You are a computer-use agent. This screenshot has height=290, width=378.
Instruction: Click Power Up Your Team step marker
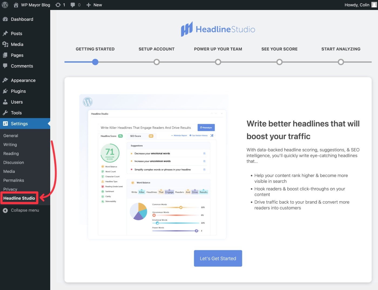[218, 62]
